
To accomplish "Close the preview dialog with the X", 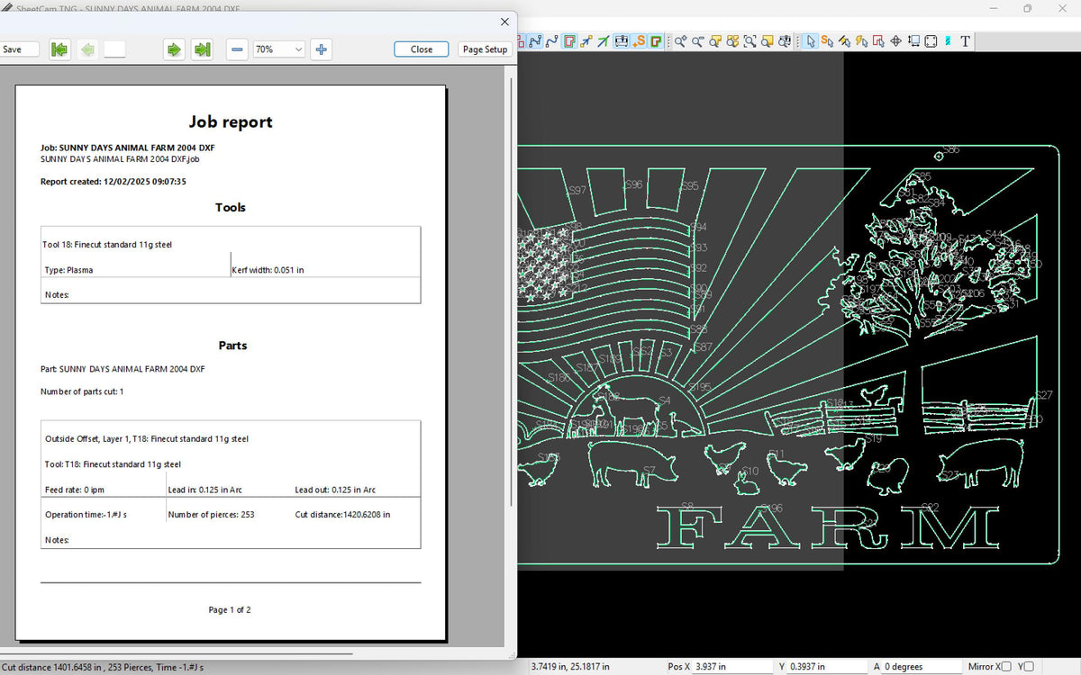I will (x=504, y=22).
